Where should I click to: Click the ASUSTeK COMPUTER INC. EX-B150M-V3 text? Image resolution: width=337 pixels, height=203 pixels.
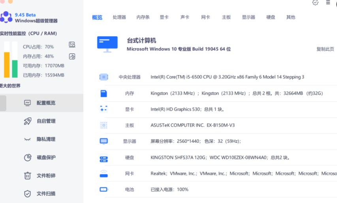coord(192,125)
